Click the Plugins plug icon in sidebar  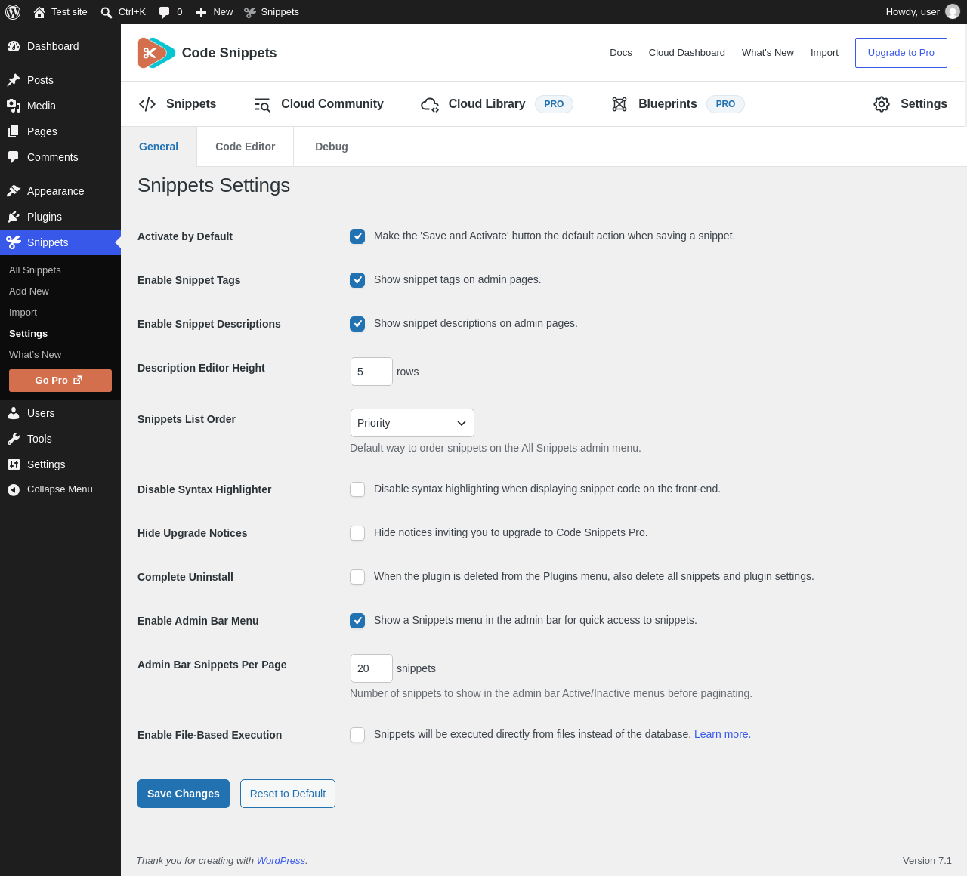pos(14,217)
